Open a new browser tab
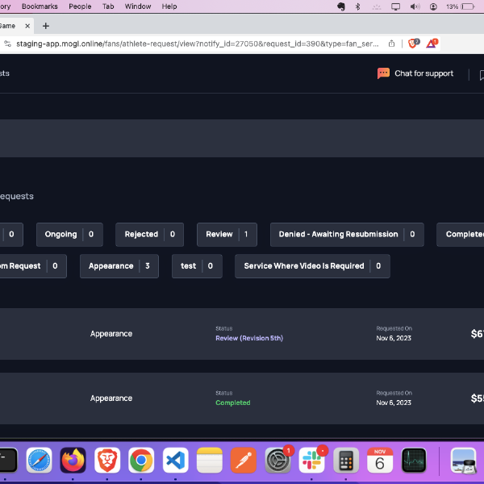484x484 pixels. 46,26
